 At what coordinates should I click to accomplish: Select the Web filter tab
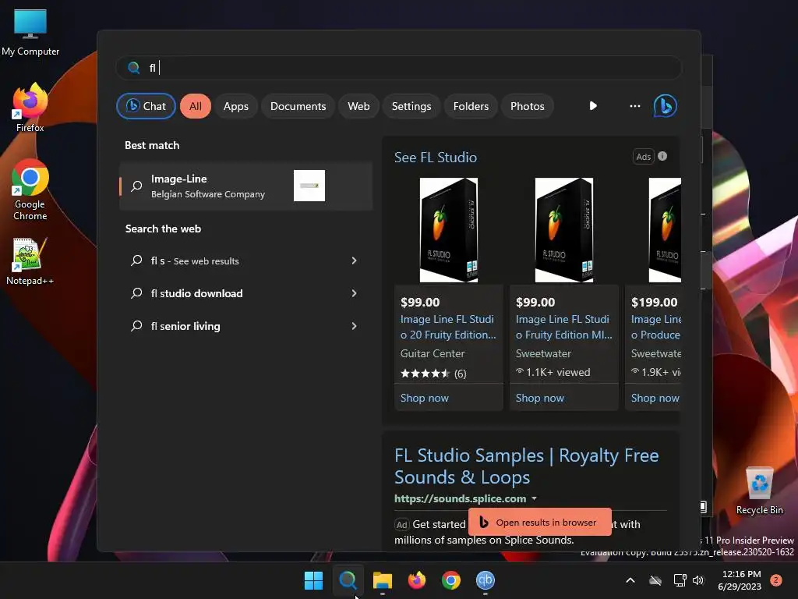pyautogui.click(x=358, y=106)
